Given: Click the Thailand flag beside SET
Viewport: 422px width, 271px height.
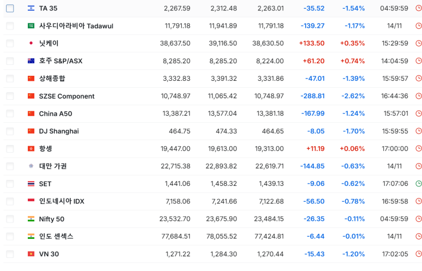Looking at the screenshot, I should [x=31, y=184].
